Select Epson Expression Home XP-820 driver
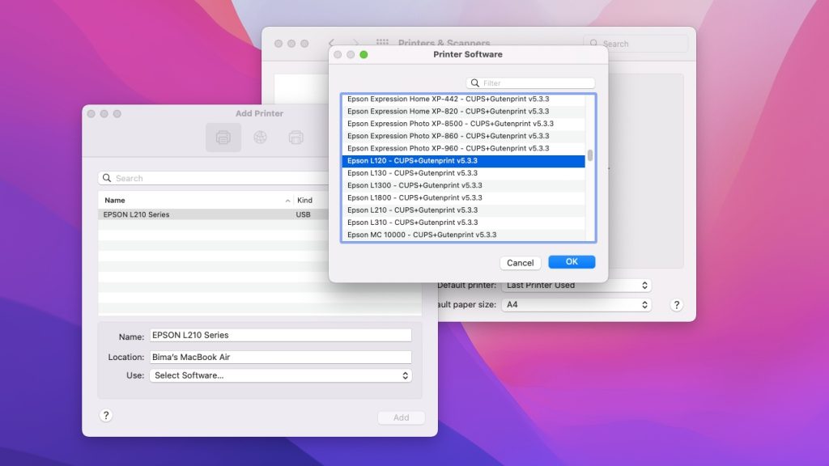This screenshot has height=466, width=829. [x=463, y=112]
